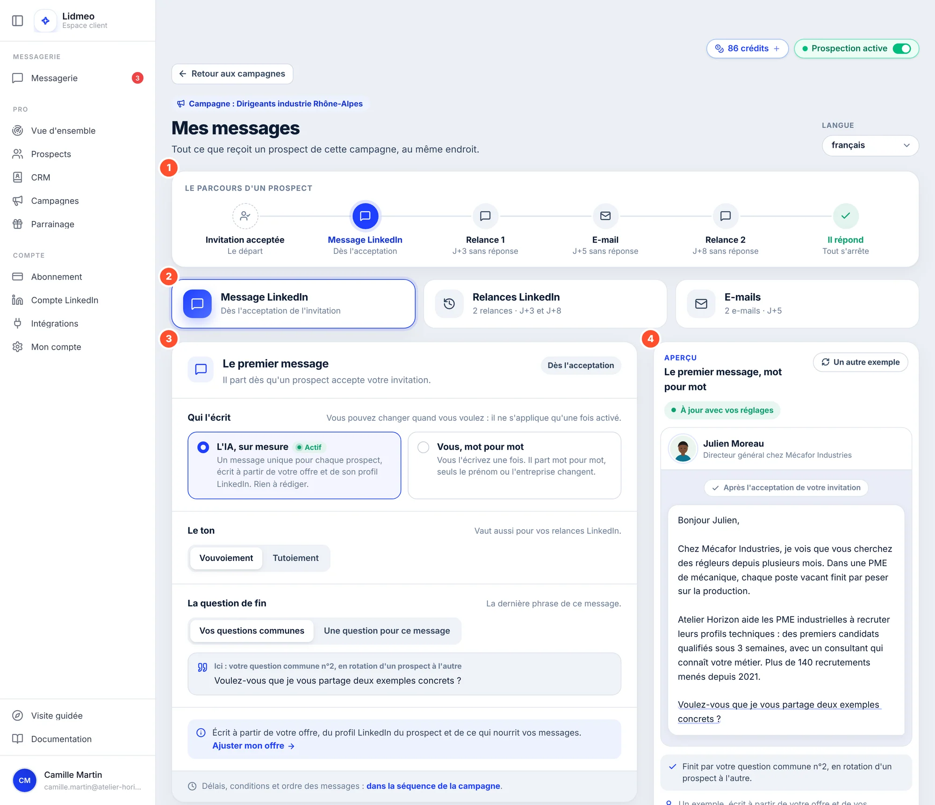935x805 pixels.
Task: Select the Message LinkedIn tab card
Action: pos(294,304)
